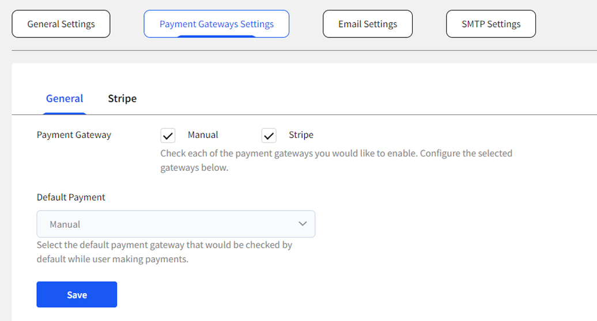Disable the Stripe payment gateway checkbox
597x321 pixels.
click(x=269, y=136)
